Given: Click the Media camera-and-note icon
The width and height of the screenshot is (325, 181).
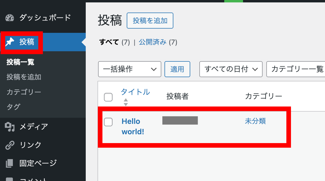Looking at the screenshot, I should click(x=10, y=127).
